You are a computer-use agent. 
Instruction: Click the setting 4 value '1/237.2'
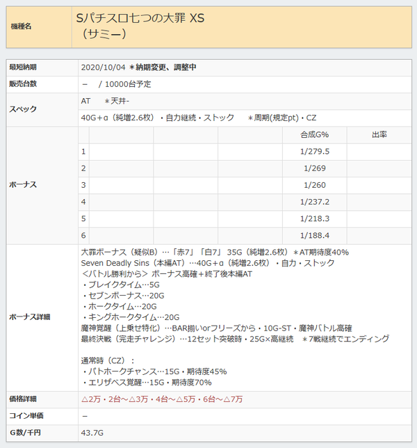coord(315,202)
